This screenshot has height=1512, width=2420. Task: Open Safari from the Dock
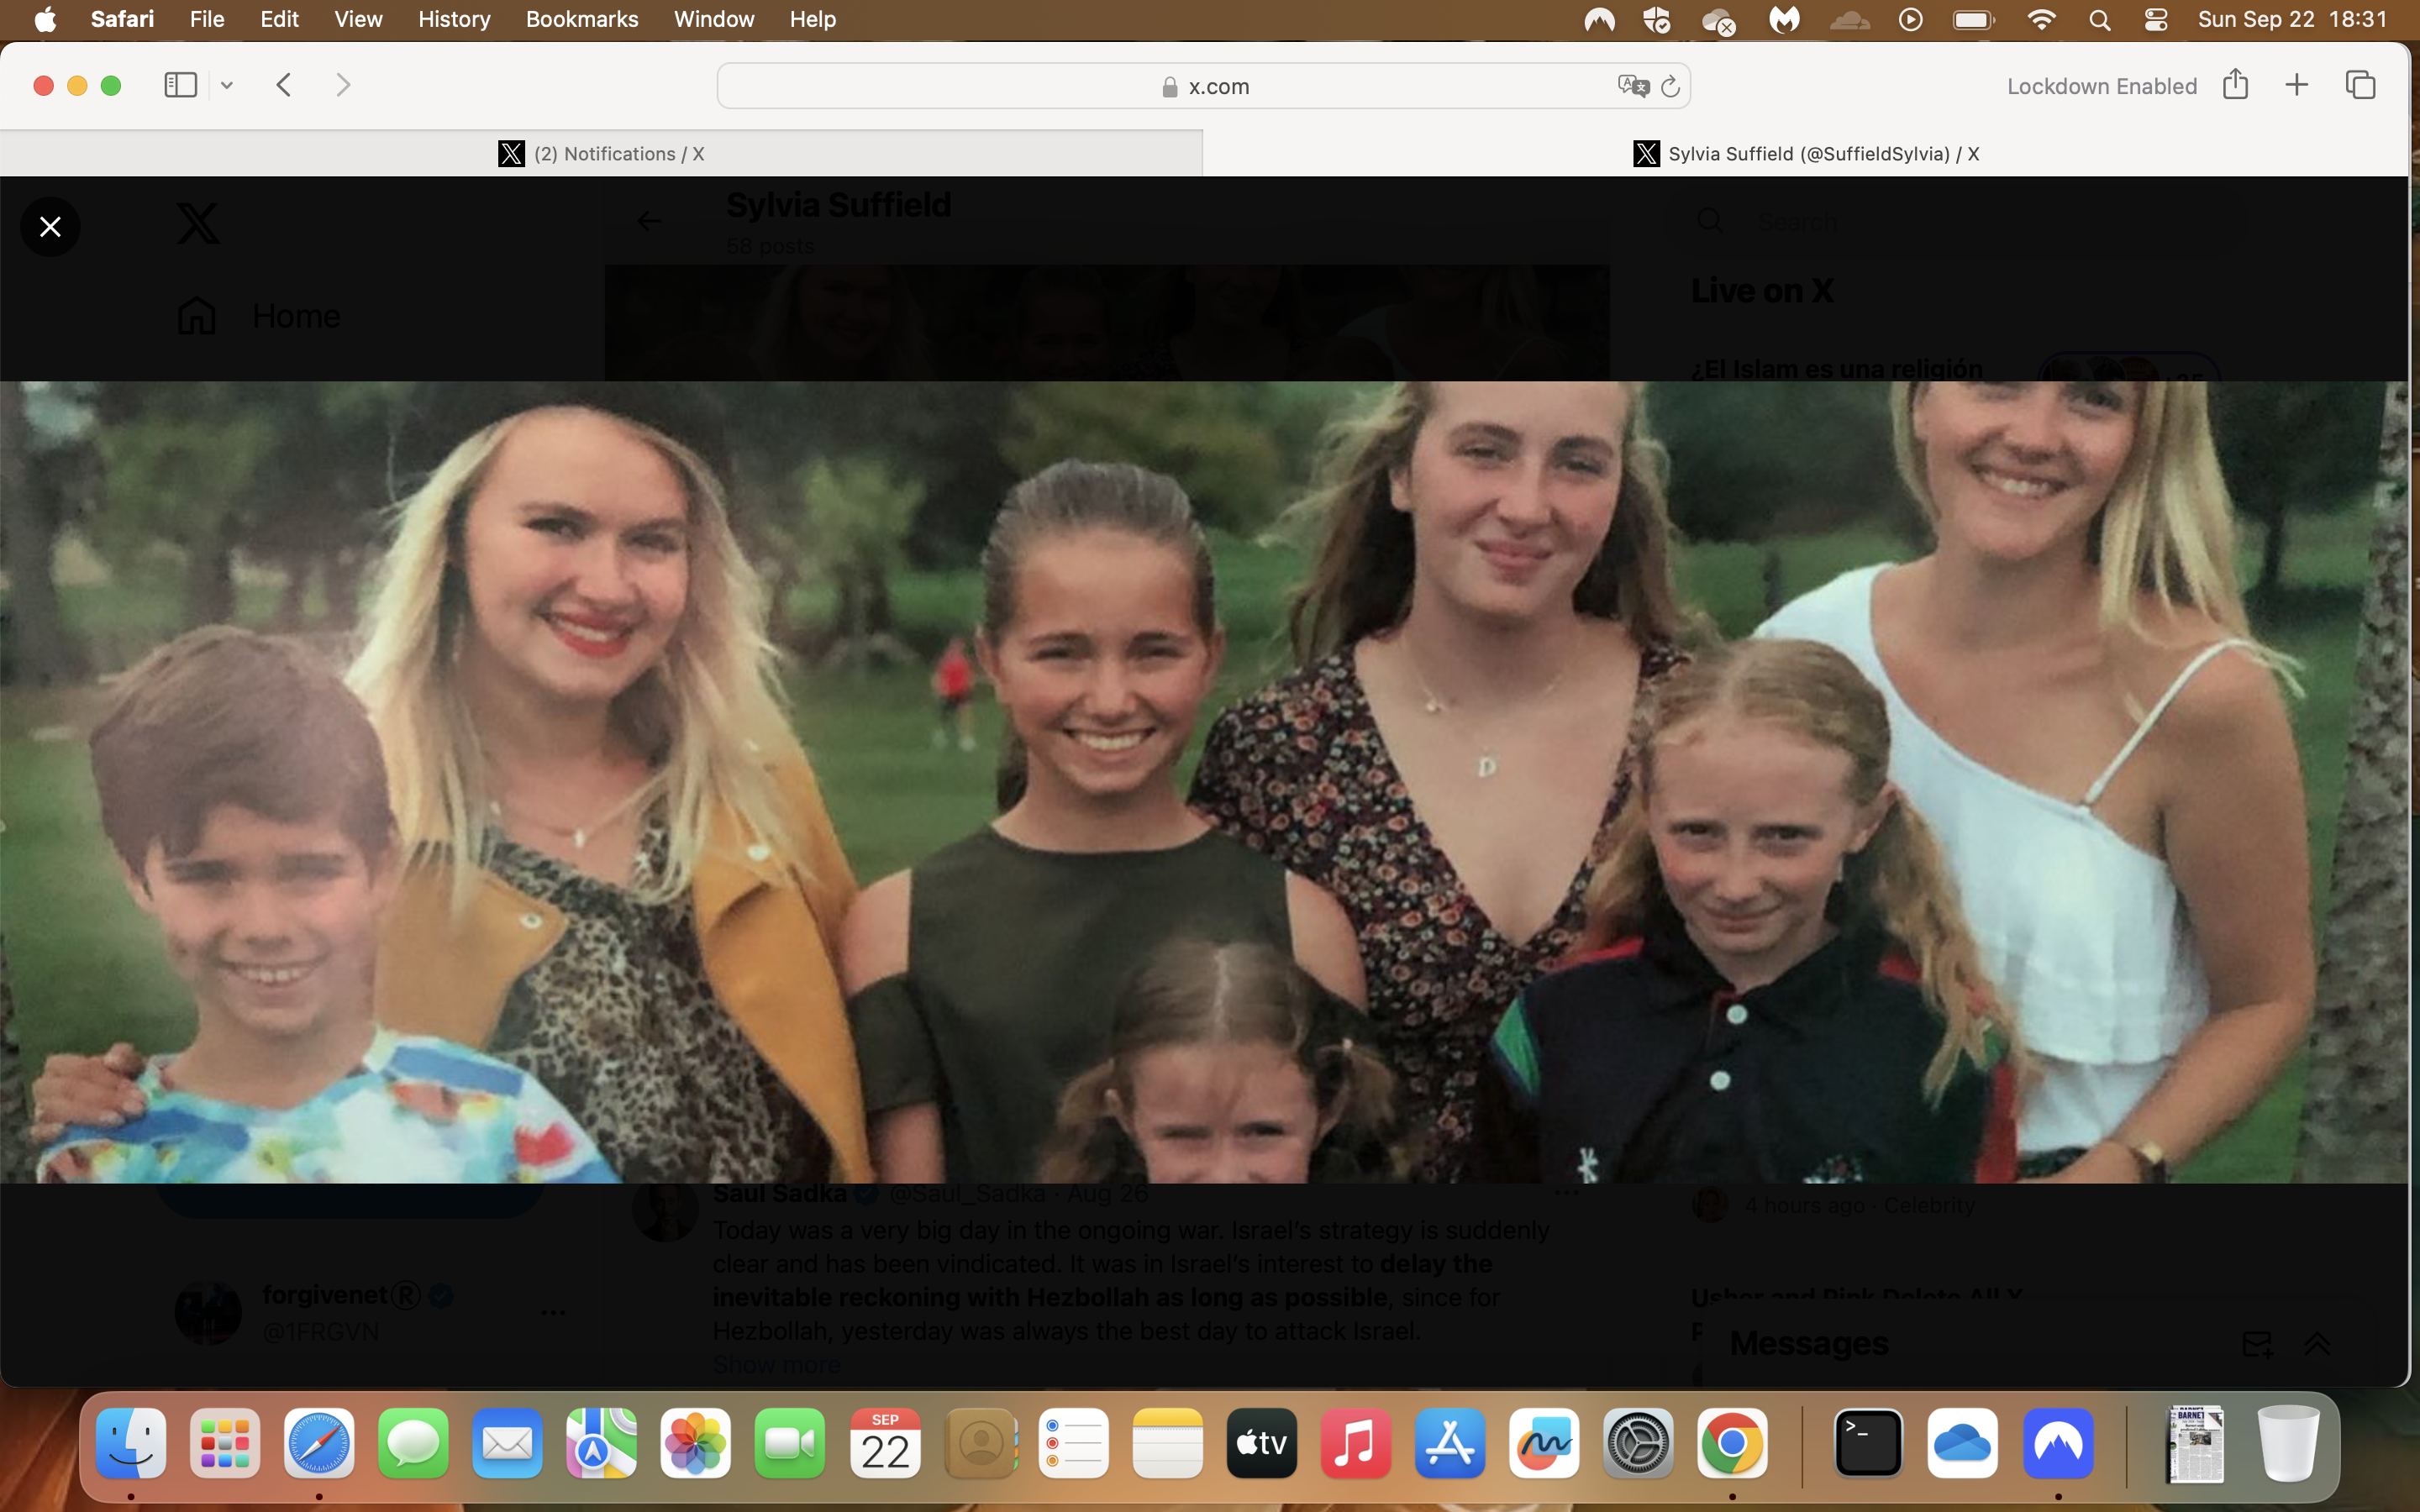(x=319, y=1443)
